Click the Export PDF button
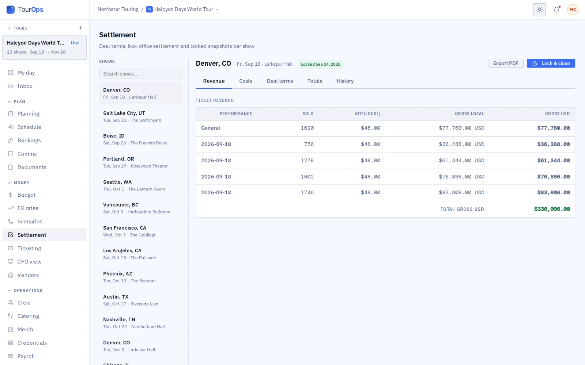Image resolution: width=585 pixels, height=365 pixels. (506, 63)
